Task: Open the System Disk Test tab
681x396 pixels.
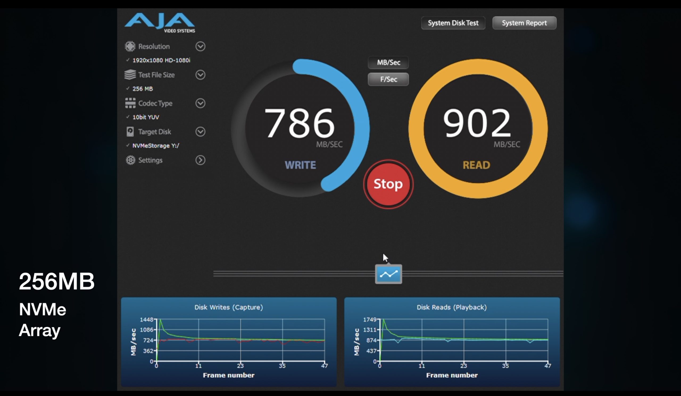Action: (453, 23)
